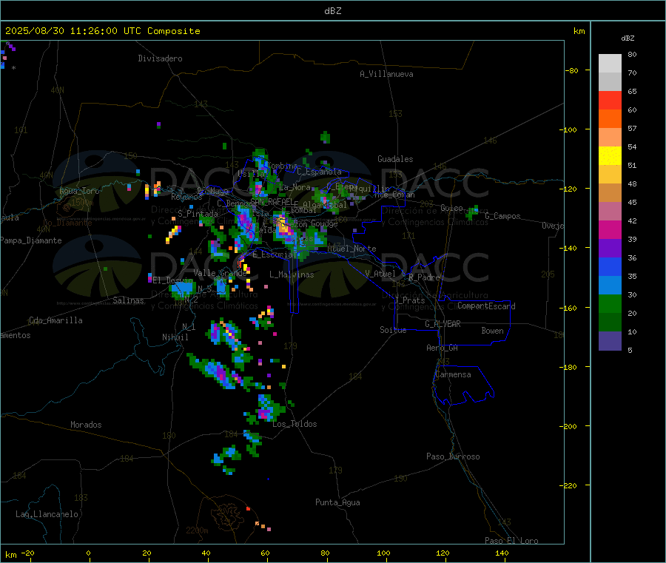
Task: Click the Divisadero map label
Action: [160, 58]
